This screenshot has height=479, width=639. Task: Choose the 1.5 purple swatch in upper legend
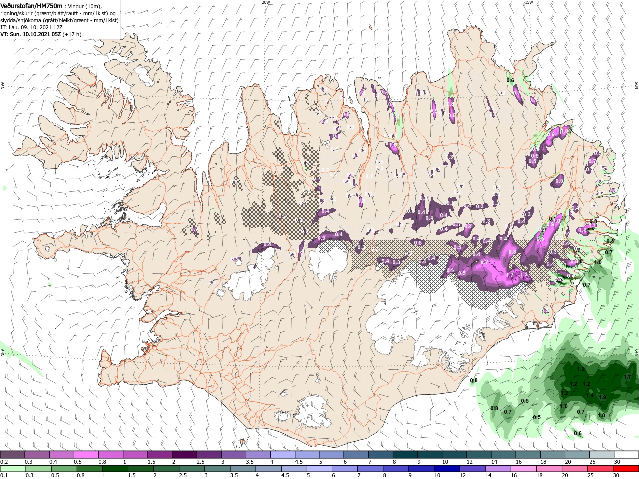pos(160,455)
